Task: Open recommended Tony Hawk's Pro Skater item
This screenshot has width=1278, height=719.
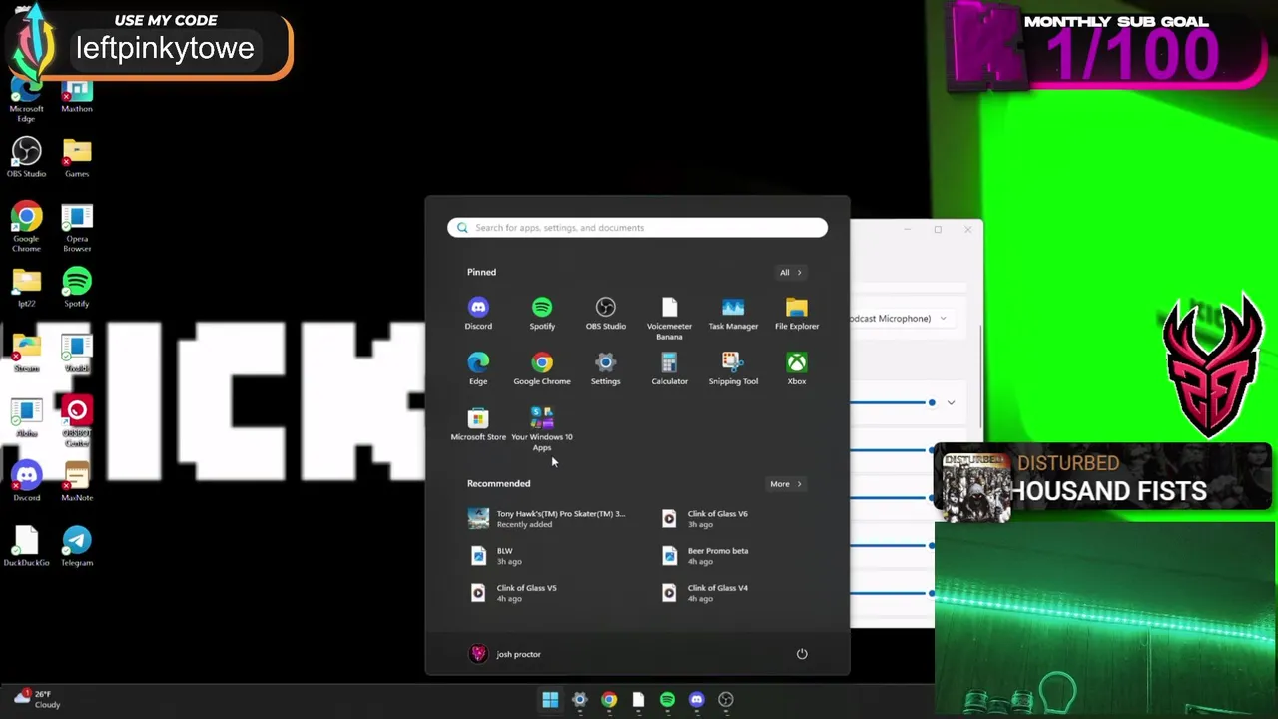Action: pyautogui.click(x=547, y=519)
